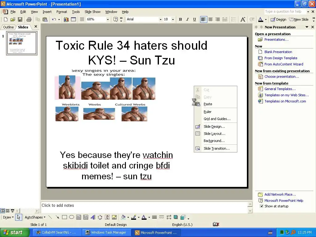Apply Line Color brush swatch

click(133, 217)
